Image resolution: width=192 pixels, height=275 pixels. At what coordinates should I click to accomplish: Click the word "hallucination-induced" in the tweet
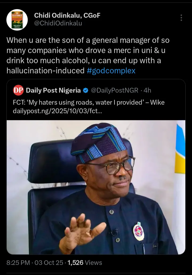coord(45,71)
